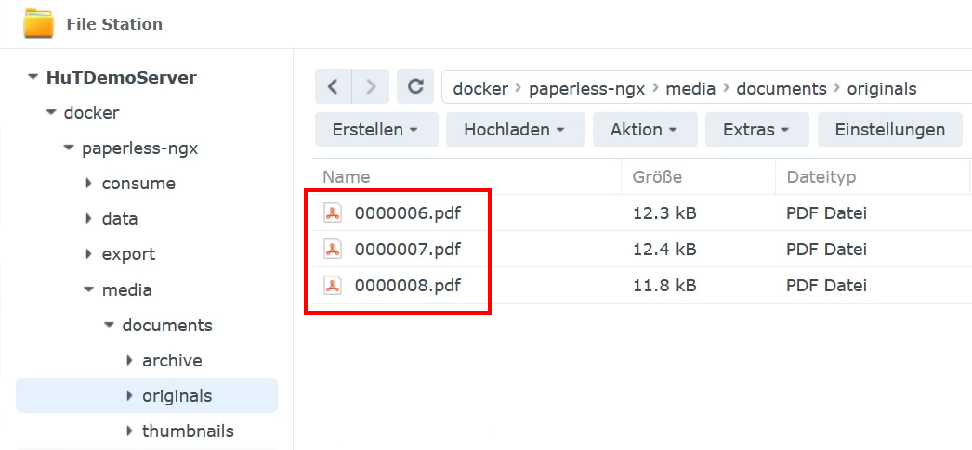Viewport: 972px width, 450px height.
Task: Click the 11.8 kB size cell
Action: pos(664,286)
